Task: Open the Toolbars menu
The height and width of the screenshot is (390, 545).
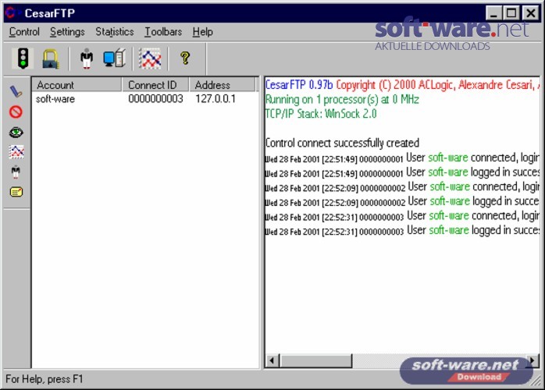Action: click(163, 32)
